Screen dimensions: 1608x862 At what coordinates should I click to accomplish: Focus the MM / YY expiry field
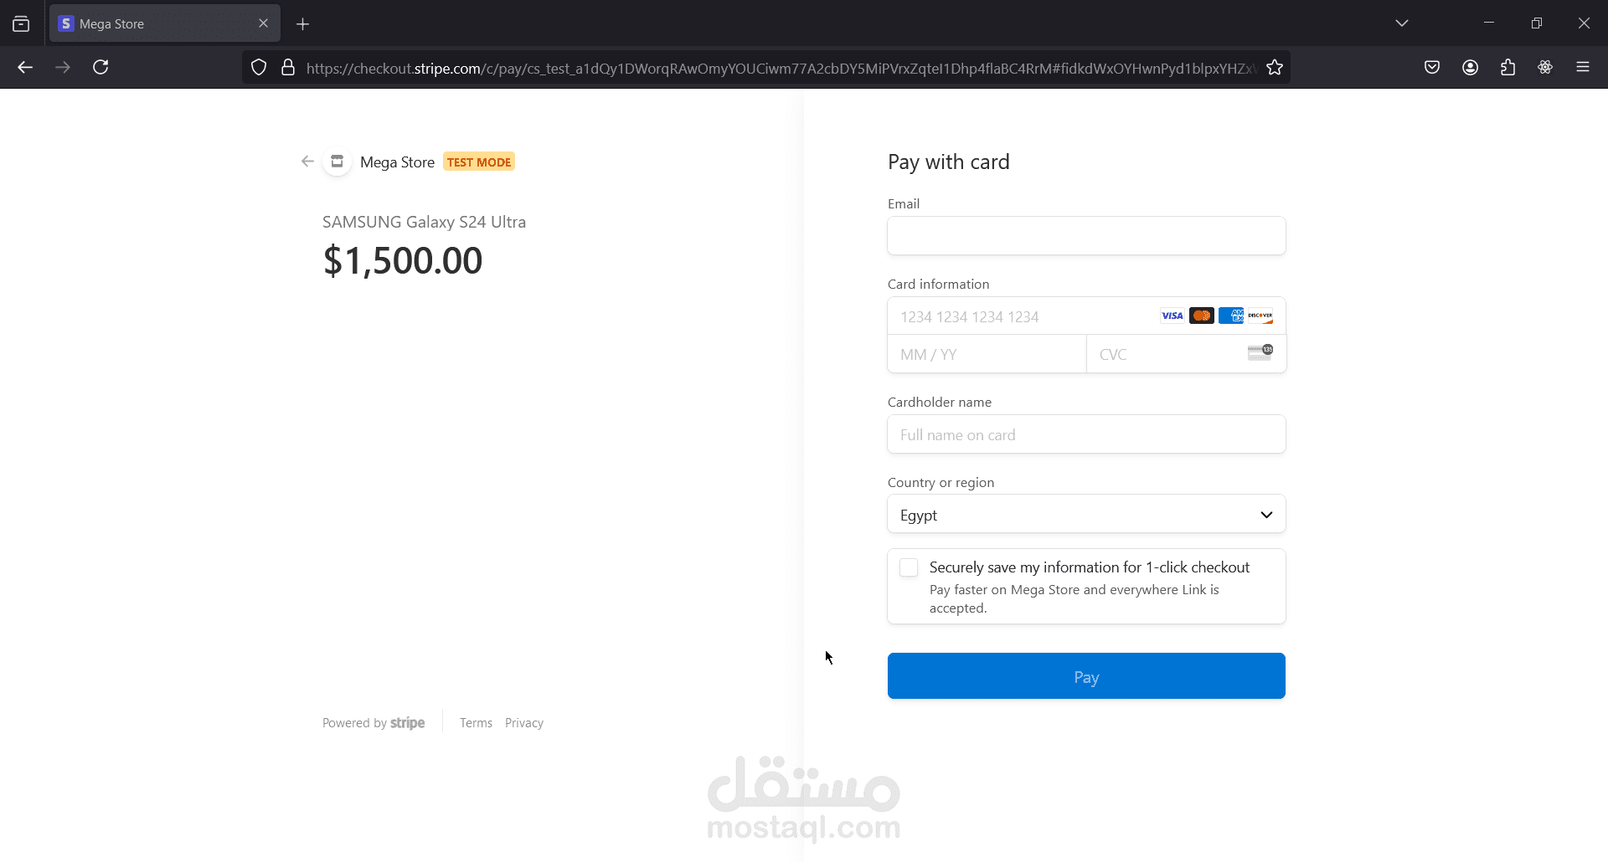click(987, 354)
